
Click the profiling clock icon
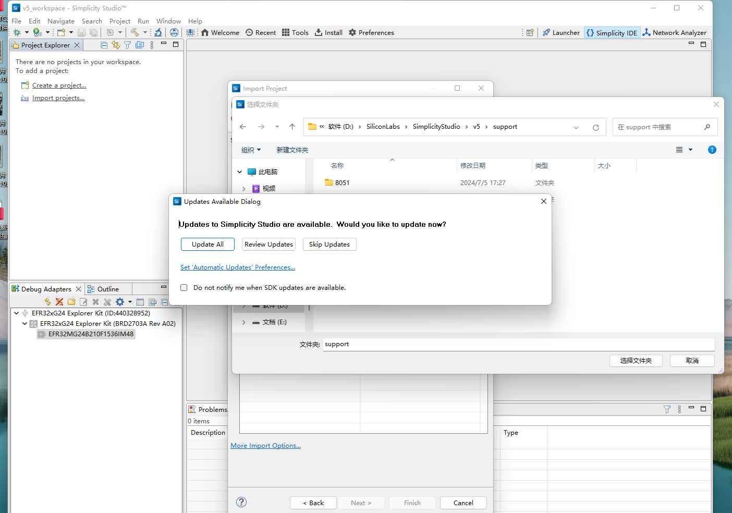[110, 32]
